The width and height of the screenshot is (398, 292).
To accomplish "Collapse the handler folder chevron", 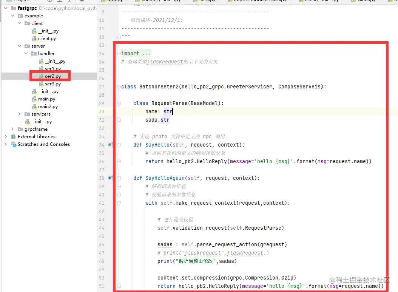I will 26,53.
